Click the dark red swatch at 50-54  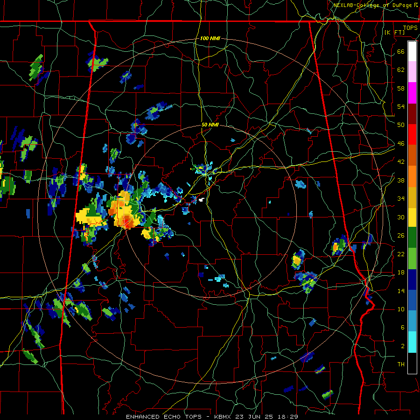pos(412,114)
